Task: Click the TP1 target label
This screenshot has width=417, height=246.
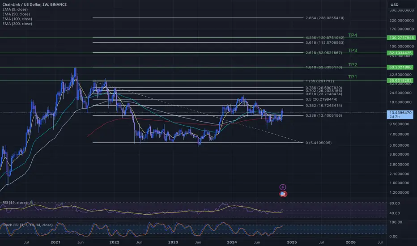Action: click(353, 77)
